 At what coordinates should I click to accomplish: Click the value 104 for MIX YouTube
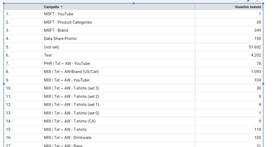point(258,80)
